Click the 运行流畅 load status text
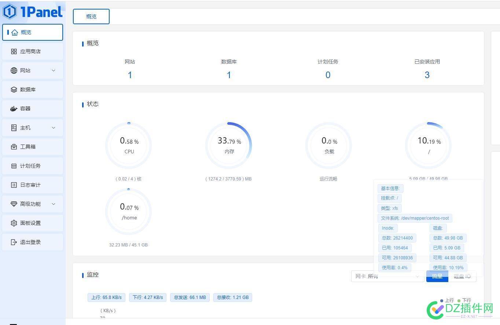Screen dimensions: 500x325 pyautogui.click(x=328, y=179)
